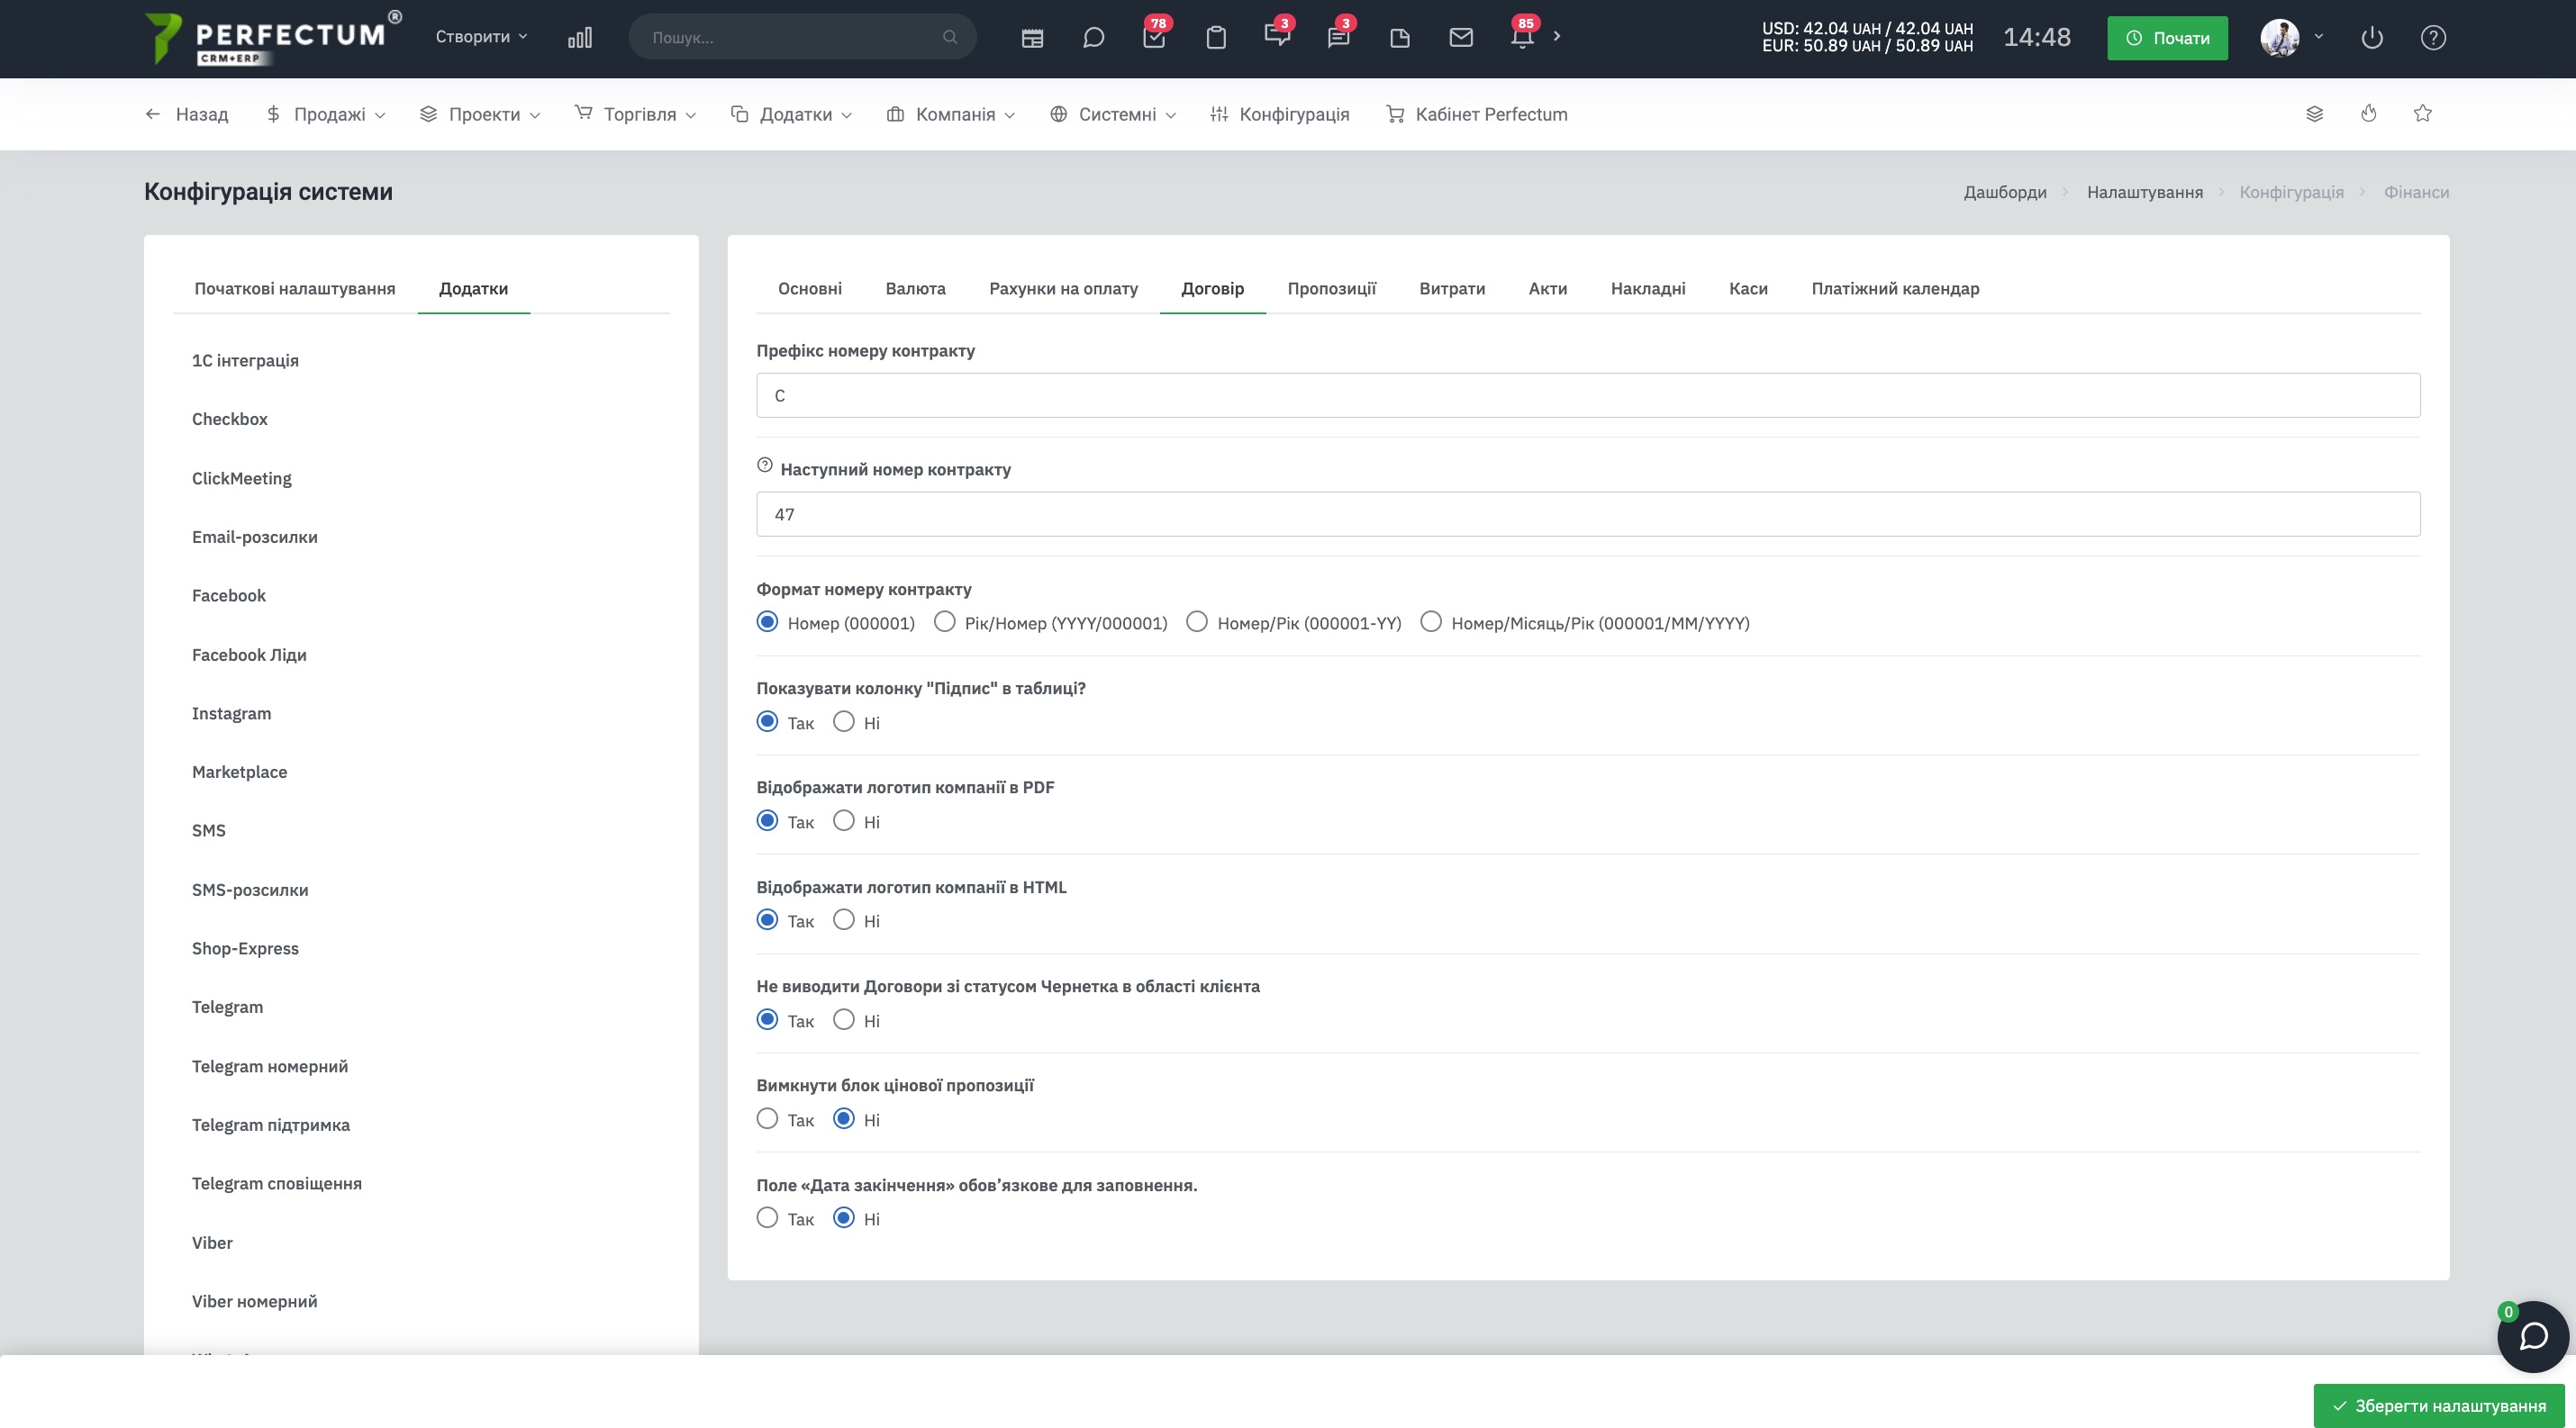Click the layers stack icon at right
The height and width of the screenshot is (1428, 2576).
pos(2314,114)
